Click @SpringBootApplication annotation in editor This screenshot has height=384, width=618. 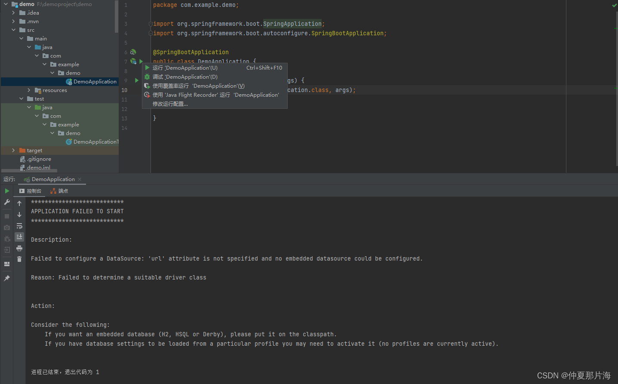[x=191, y=52]
